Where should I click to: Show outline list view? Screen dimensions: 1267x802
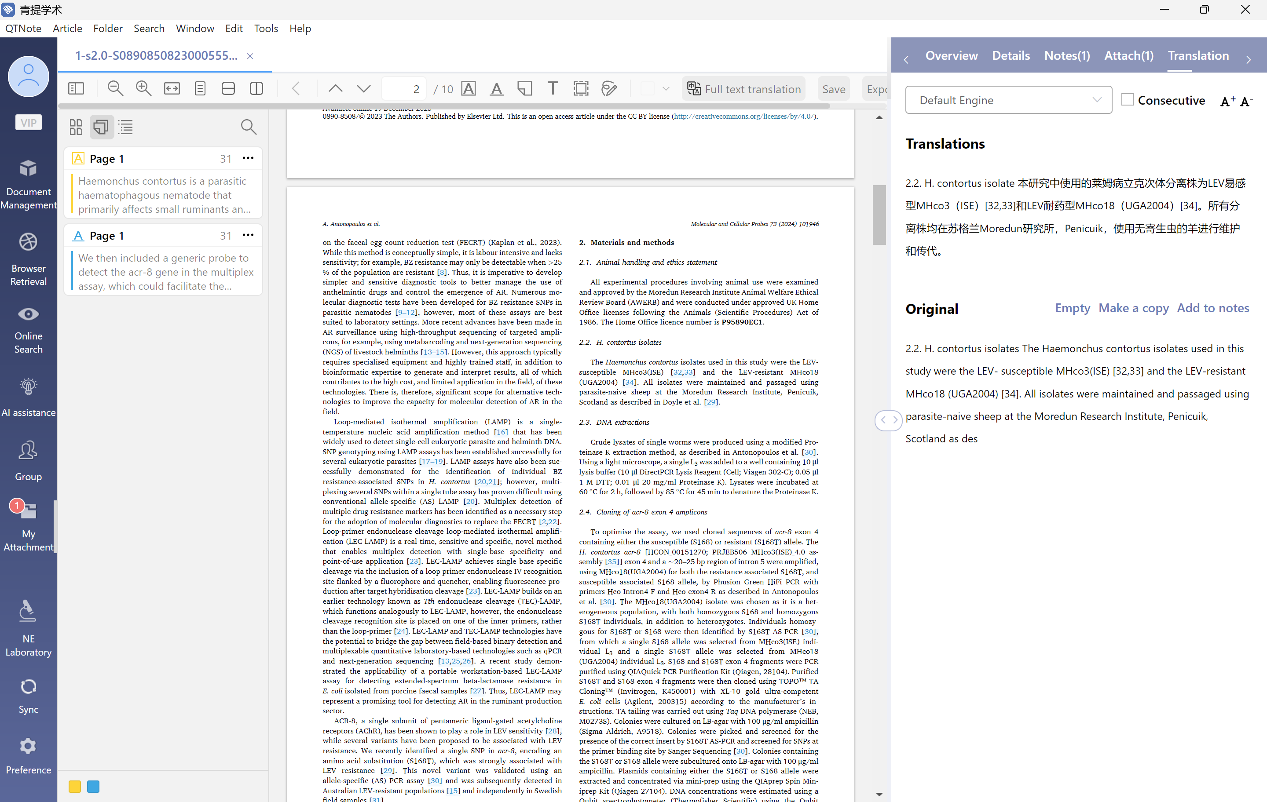(x=126, y=127)
